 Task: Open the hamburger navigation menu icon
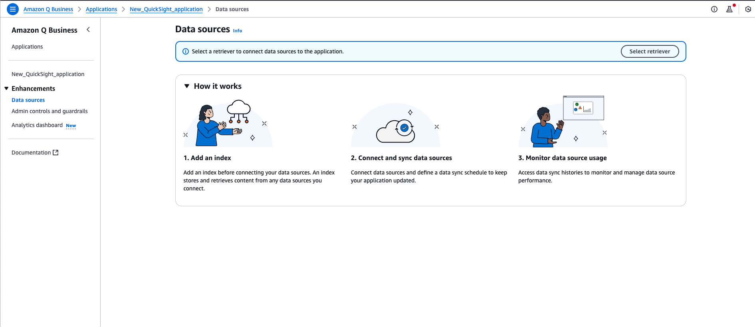coord(13,9)
